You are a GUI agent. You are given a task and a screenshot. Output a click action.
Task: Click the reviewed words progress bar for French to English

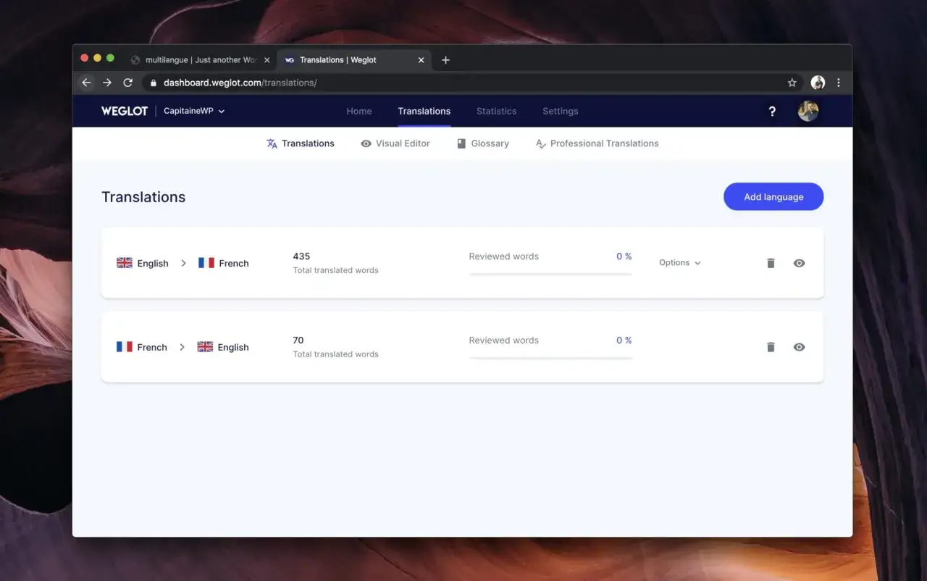[x=550, y=358]
